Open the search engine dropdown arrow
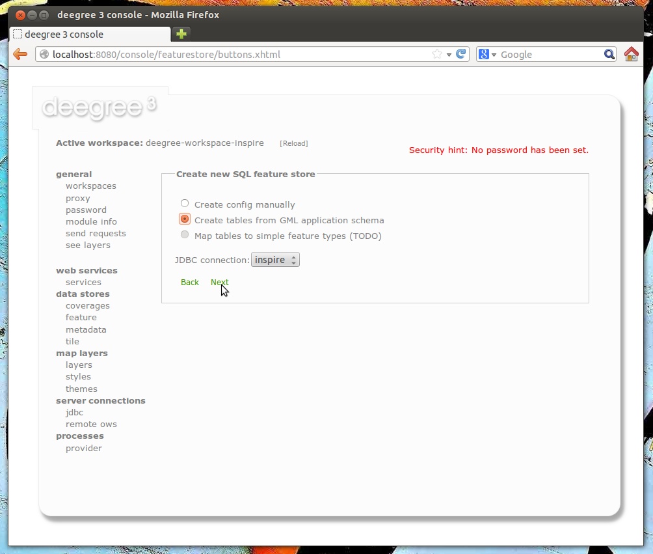Viewport: 653px width, 554px height. (x=494, y=54)
